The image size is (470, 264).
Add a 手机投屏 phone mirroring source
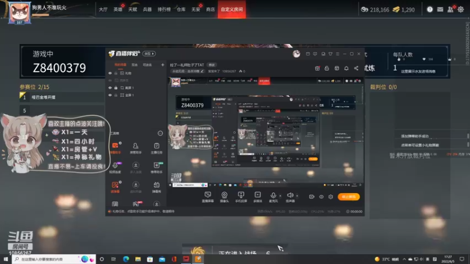241,197
